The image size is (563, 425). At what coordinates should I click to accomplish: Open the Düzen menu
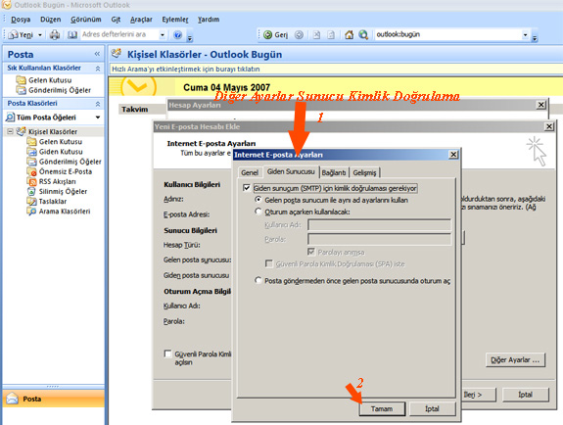tap(50, 20)
